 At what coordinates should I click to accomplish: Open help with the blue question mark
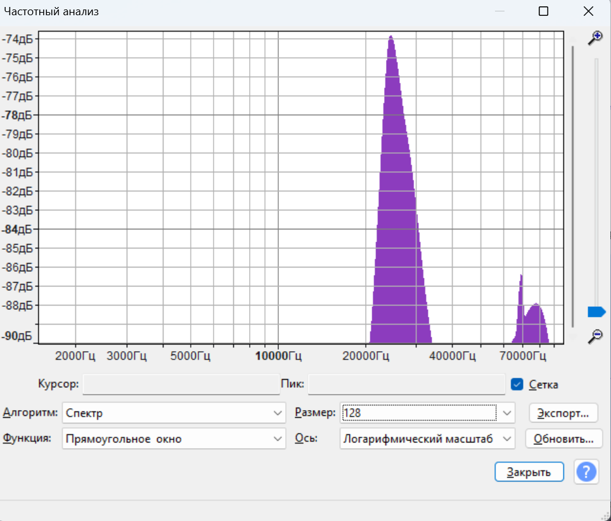(586, 472)
